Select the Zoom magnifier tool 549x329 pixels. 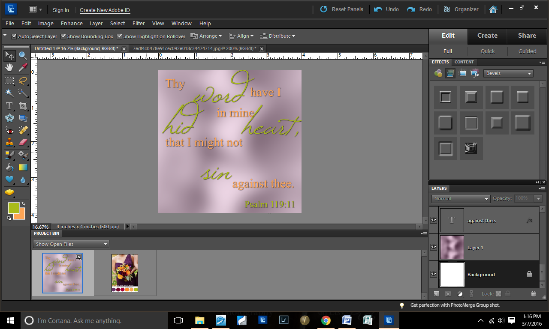23,55
